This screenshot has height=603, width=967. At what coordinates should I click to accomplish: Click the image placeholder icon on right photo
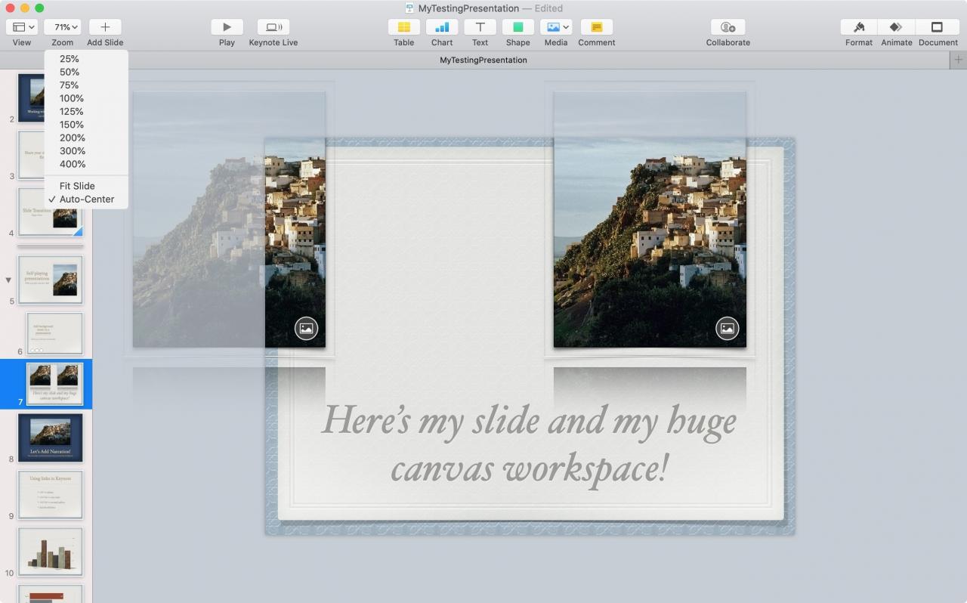[x=727, y=329]
